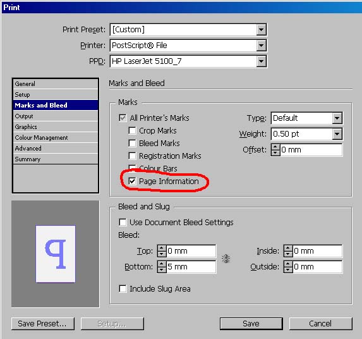The width and height of the screenshot is (362, 339).
Task: Click the page preview thumbnail
Action: (x=56, y=254)
